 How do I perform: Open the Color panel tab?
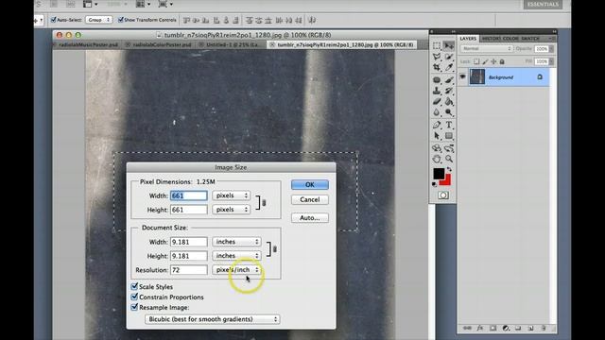tap(510, 39)
